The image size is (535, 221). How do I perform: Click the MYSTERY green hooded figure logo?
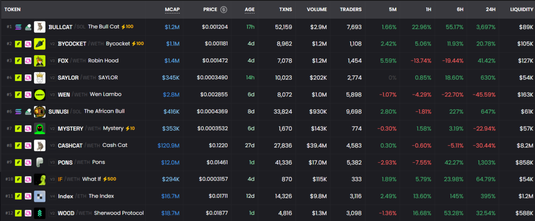coord(40,128)
